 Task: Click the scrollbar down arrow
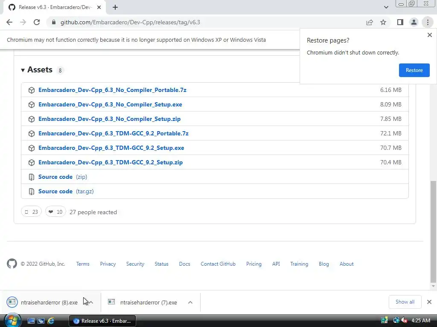433,286
